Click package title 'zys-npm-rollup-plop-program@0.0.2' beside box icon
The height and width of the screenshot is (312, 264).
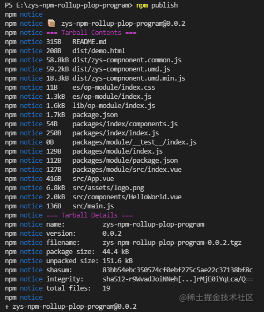pos(123,24)
